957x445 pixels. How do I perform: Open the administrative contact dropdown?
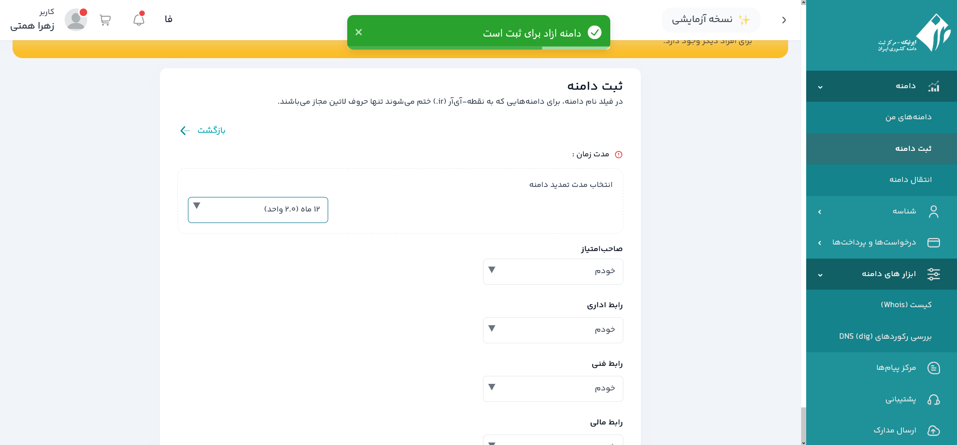click(553, 330)
